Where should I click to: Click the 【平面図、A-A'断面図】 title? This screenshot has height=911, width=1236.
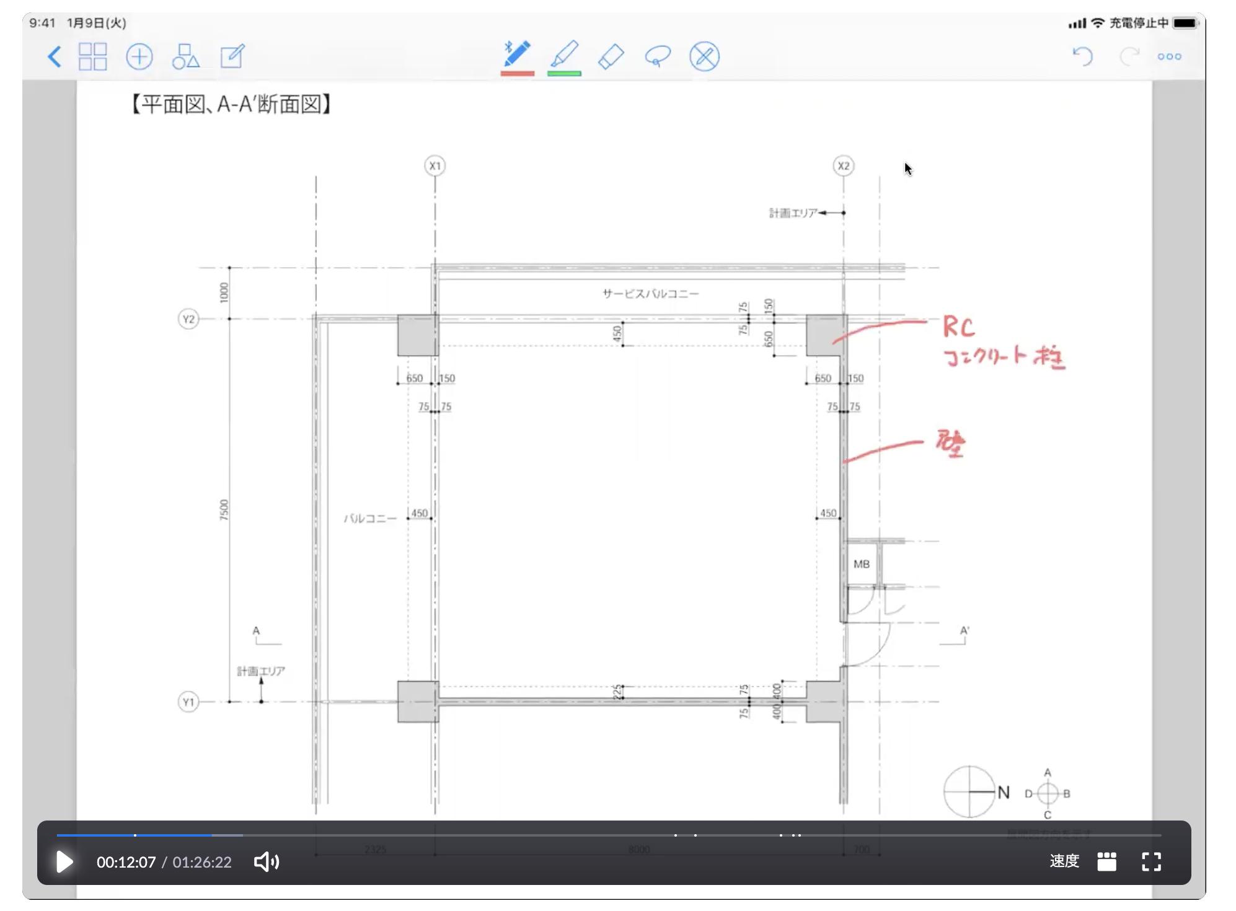[x=231, y=103]
